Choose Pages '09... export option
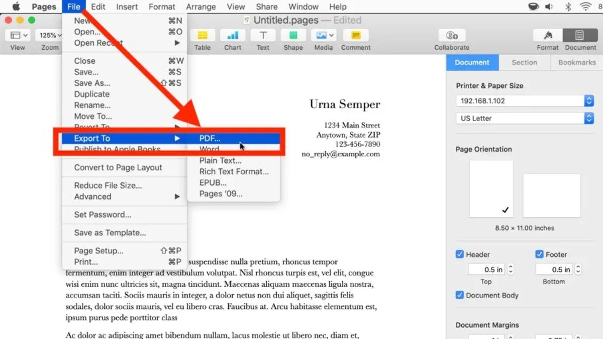The width and height of the screenshot is (603, 339). pos(233,194)
